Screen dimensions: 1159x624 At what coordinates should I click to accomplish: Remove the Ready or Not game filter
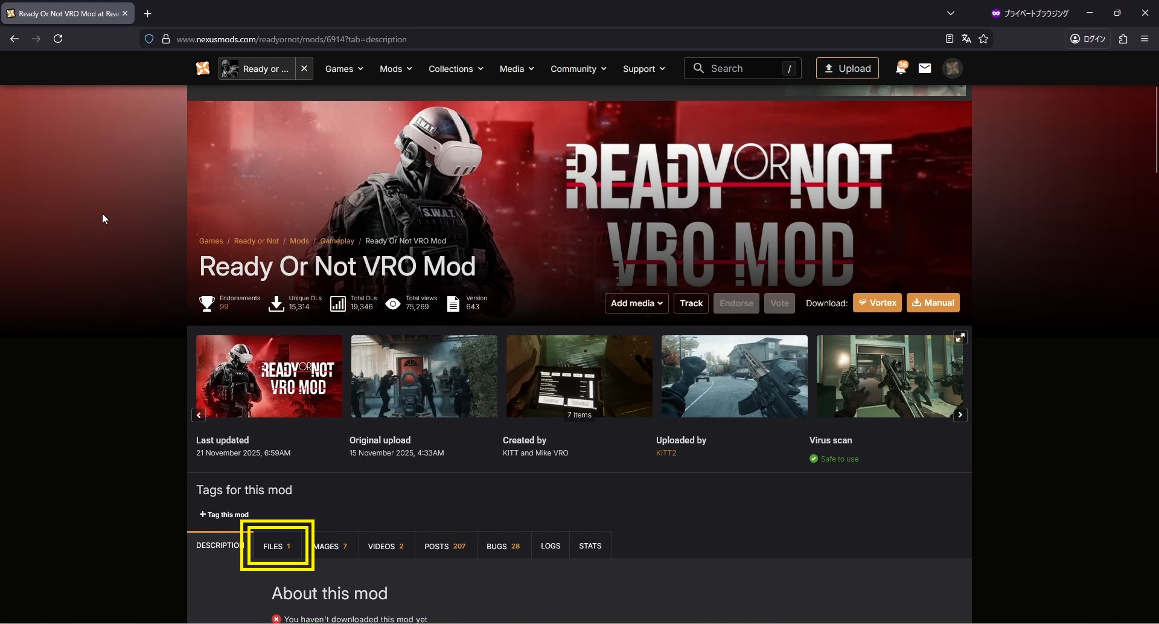[304, 68]
